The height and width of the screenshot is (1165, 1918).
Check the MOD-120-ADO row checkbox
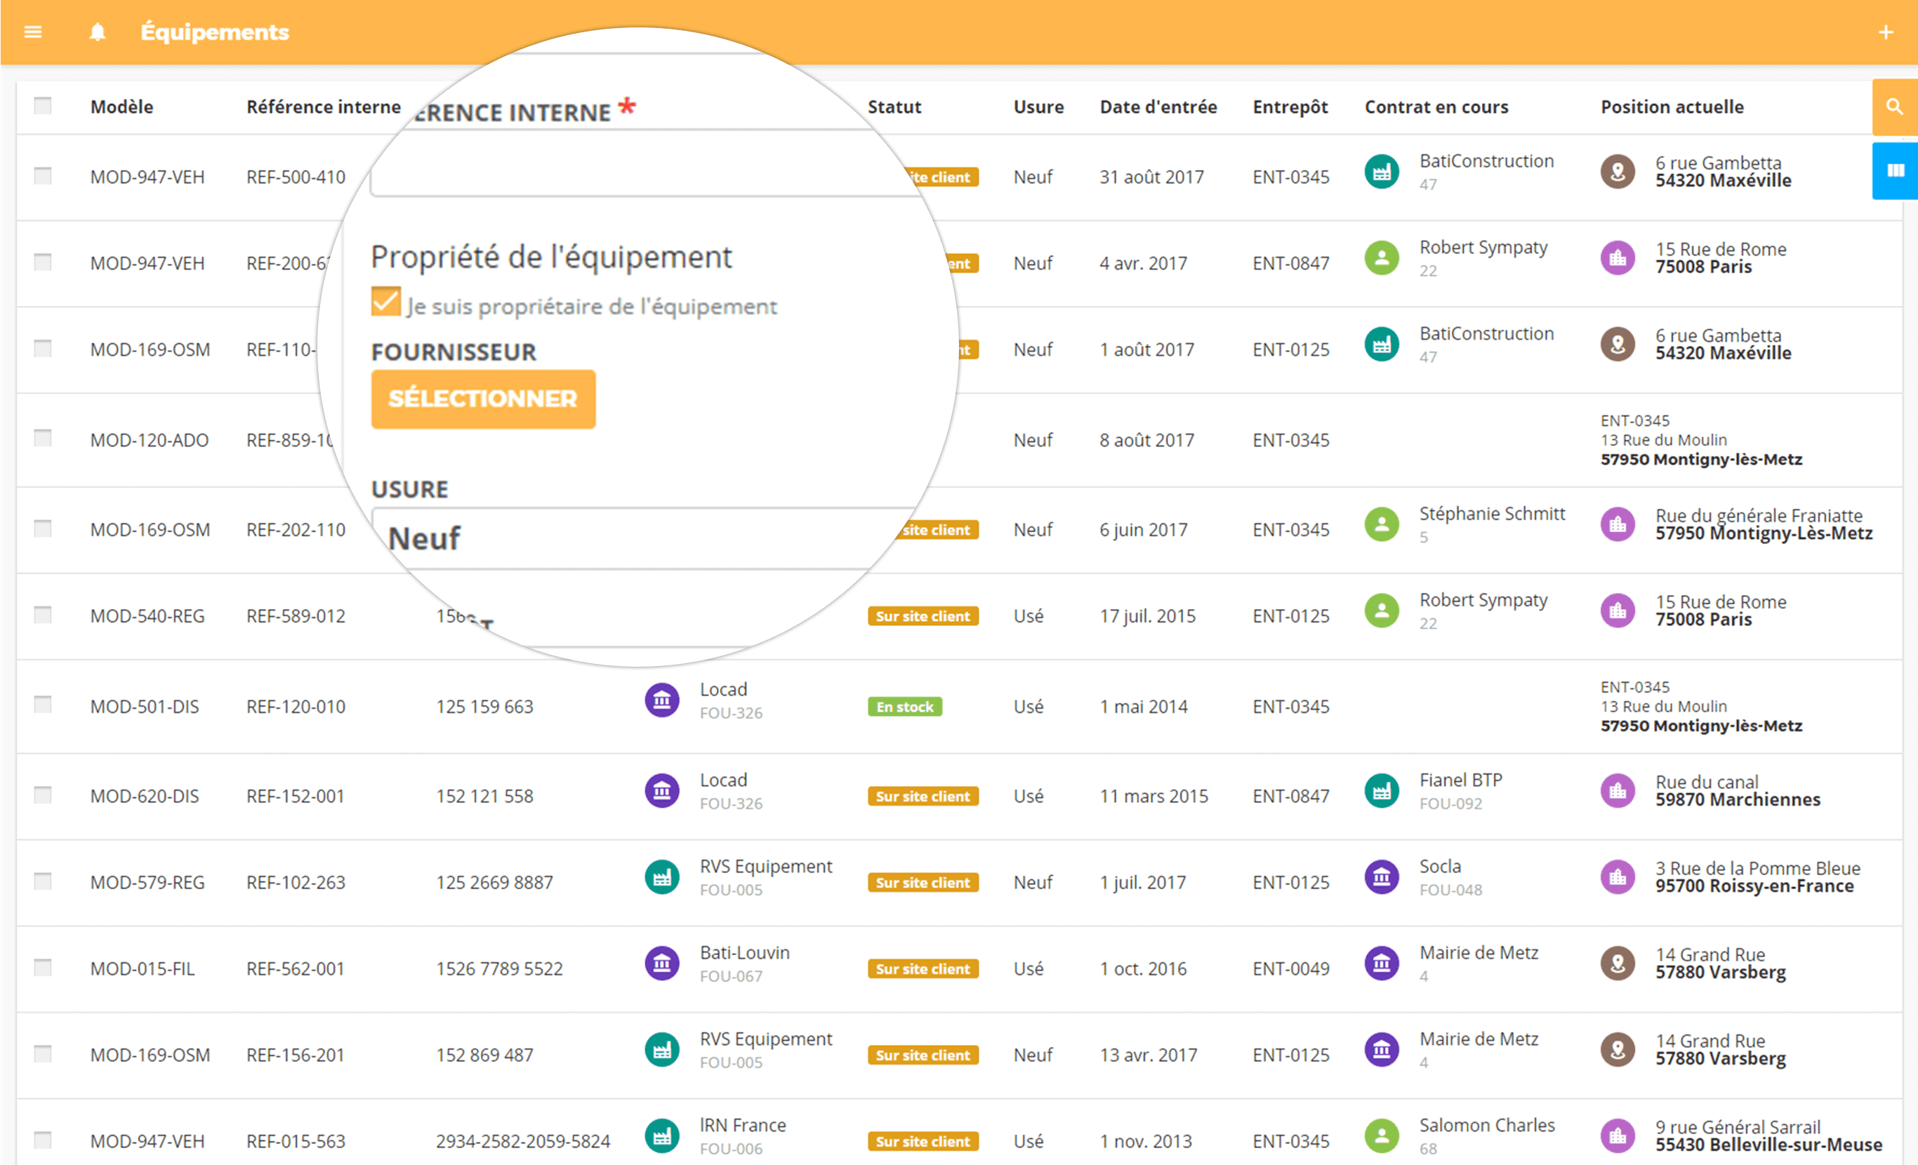(43, 438)
